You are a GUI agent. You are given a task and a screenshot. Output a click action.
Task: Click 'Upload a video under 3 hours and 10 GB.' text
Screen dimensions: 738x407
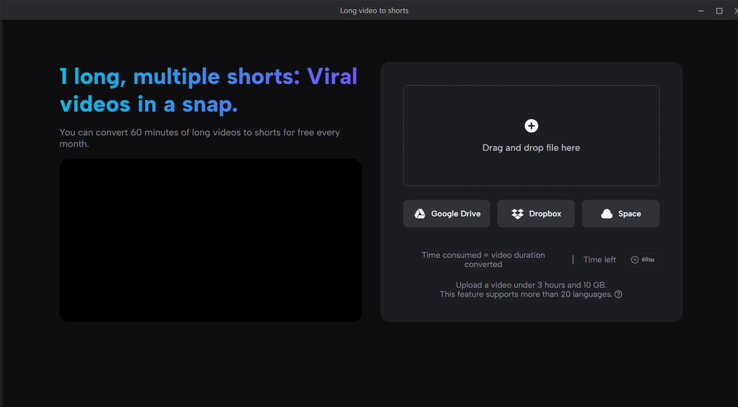click(531, 285)
